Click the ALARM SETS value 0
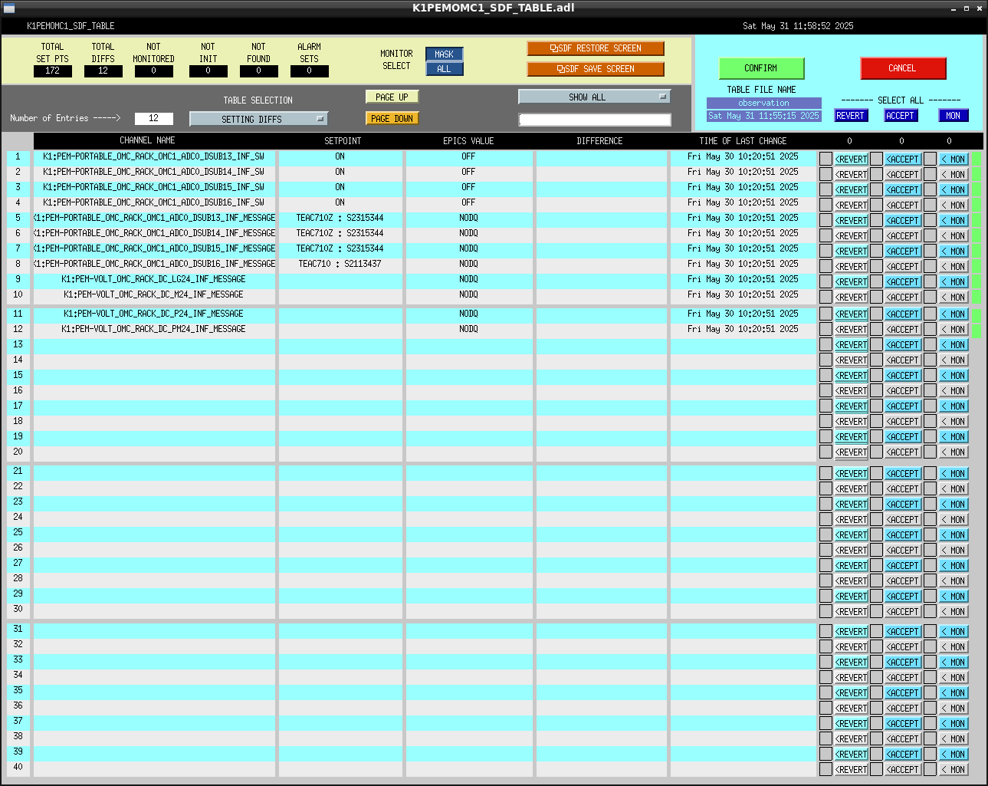The width and height of the screenshot is (988, 786). (310, 71)
